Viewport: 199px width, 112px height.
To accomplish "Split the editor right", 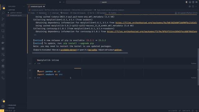I will tap(193, 6).
